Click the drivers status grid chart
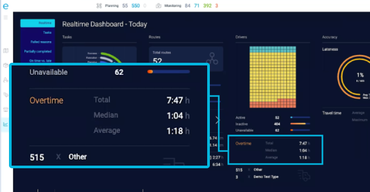Screen dimensions: 370x192 click(x=273, y=77)
